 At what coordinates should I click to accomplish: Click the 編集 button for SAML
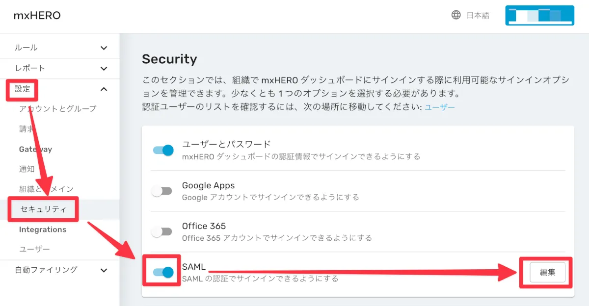pyautogui.click(x=547, y=273)
